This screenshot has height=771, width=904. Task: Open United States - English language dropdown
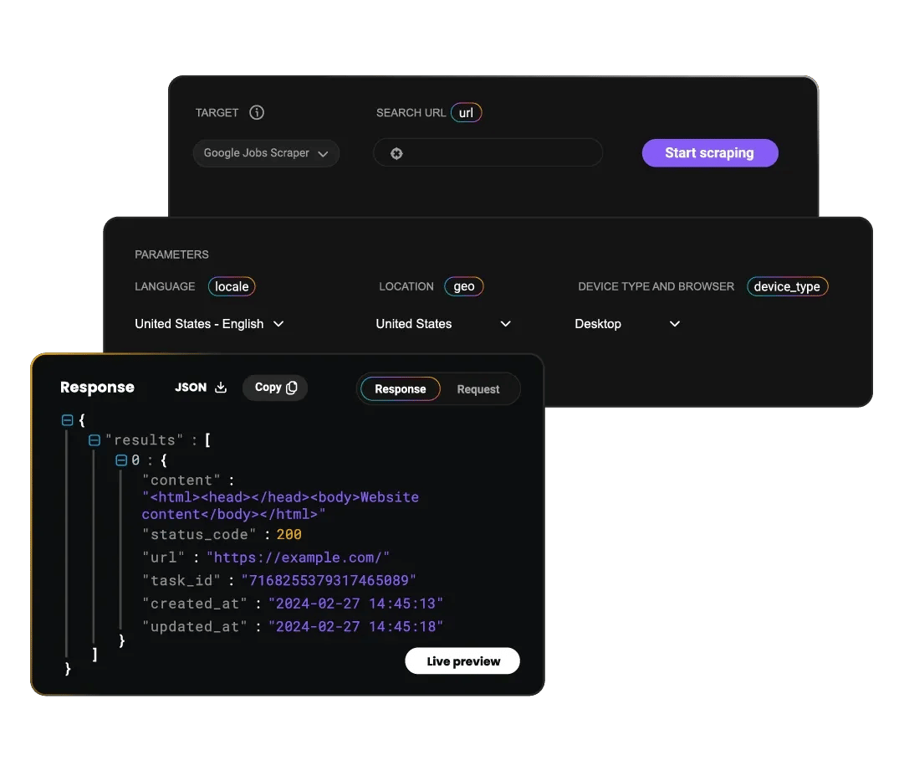[209, 324]
